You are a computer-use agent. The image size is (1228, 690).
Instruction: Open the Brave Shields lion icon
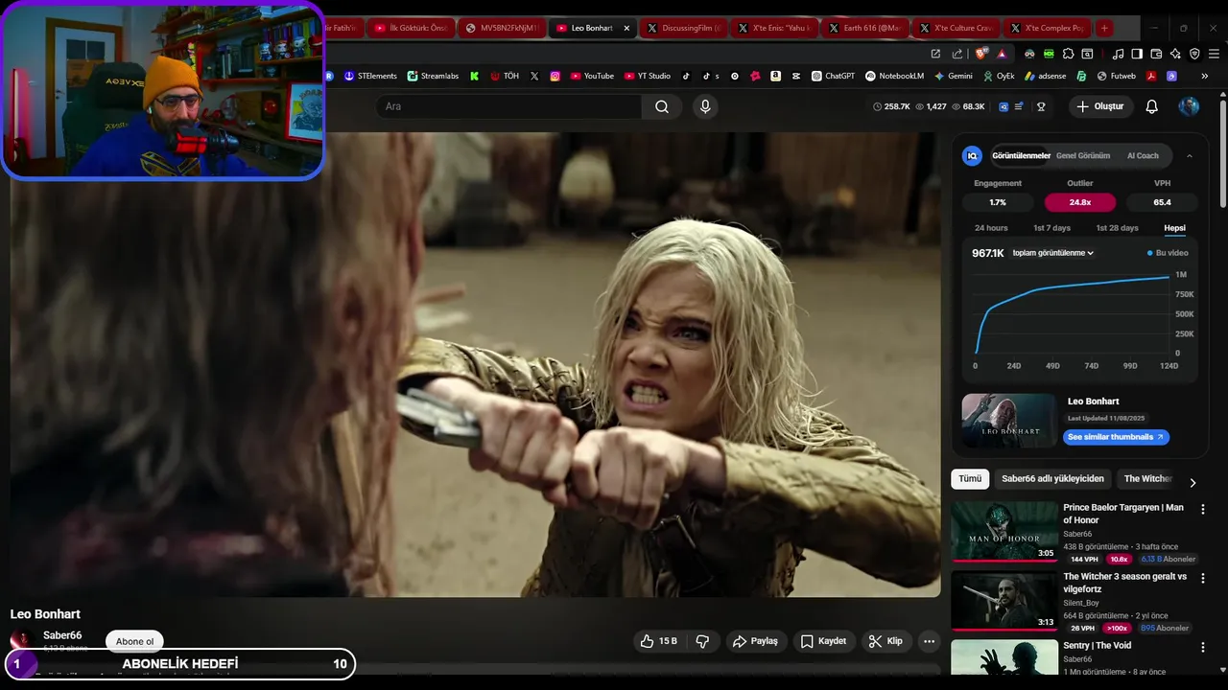click(x=980, y=54)
